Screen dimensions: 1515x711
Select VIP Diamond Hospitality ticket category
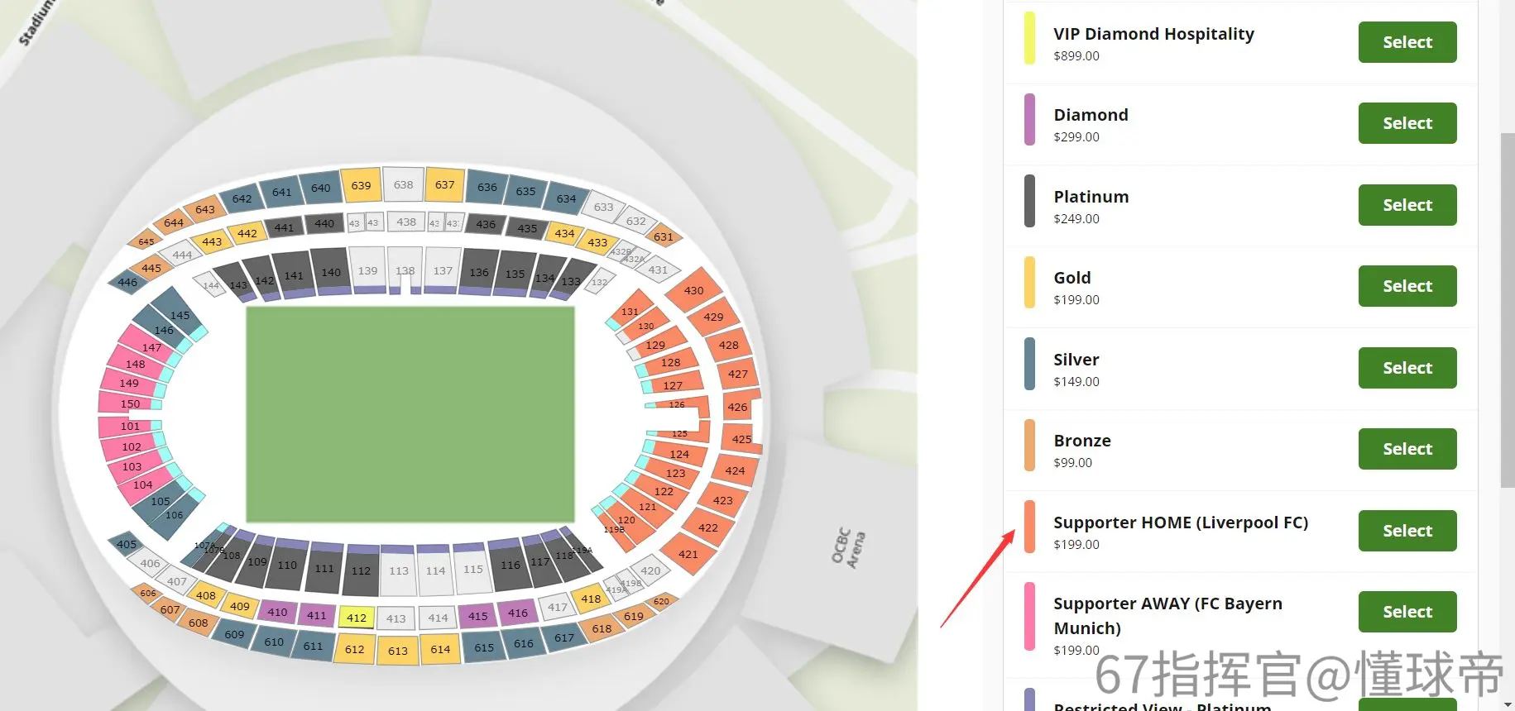tap(1407, 42)
